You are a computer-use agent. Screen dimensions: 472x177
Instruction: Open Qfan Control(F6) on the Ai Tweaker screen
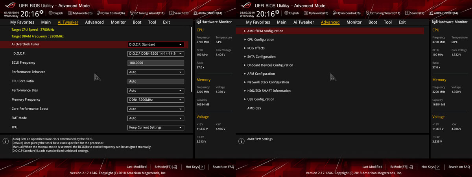[x=111, y=13]
